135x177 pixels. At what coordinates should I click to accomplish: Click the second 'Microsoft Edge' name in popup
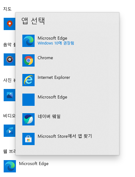pyautogui.click(x=52, y=97)
